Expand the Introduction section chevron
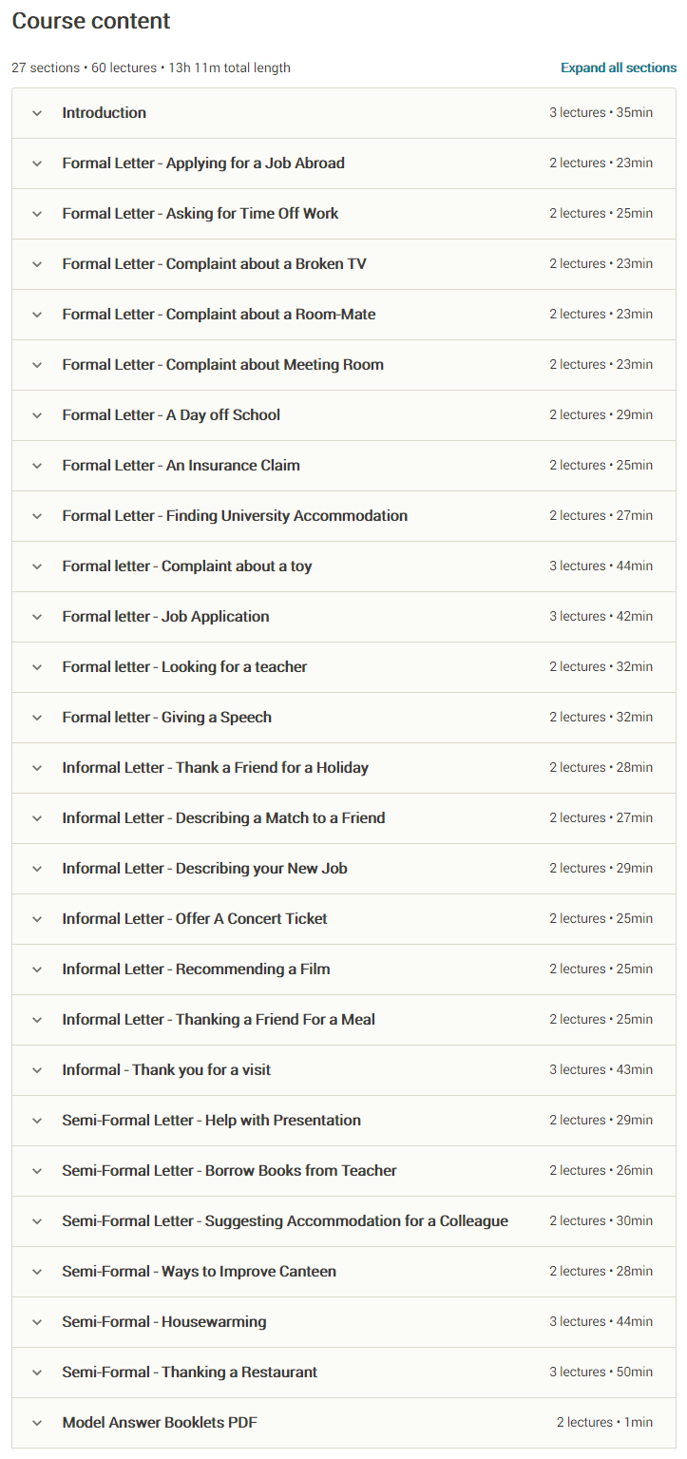The width and height of the screenshot is (687, 1459). [37, 113]
